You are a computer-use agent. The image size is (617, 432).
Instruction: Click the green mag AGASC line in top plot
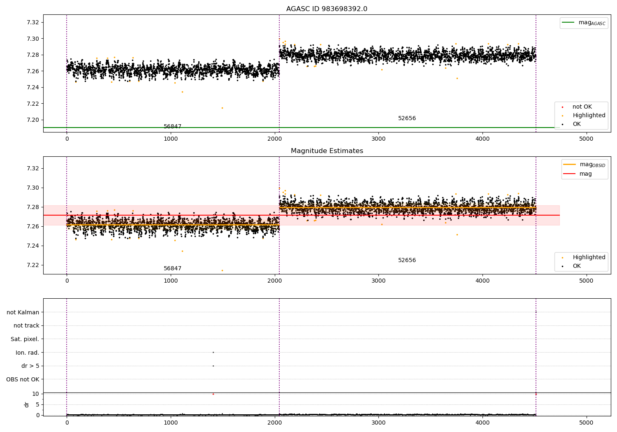[x=302, y=128]
